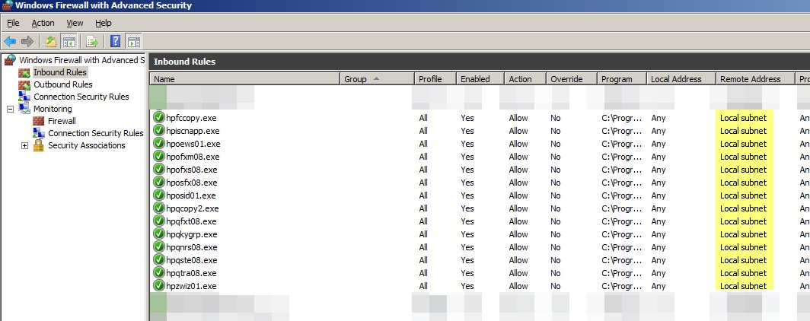Click the green check icon for hpofxs08.exe
The width and height of the screenshot is (810, 321).
pyautogui.click(x=159, y=170)
